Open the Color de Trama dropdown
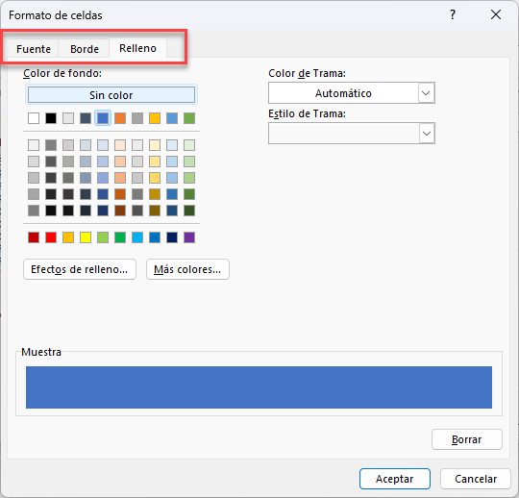519x498 pixels. [x=426, y=93]
